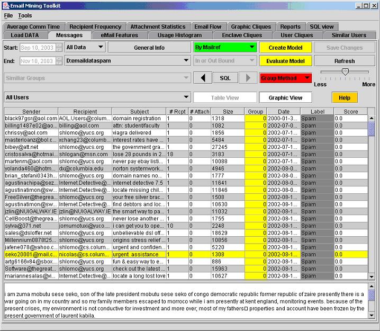Viewport: 380px width, 331px height.
Task: Switch to the Usage Histogram tab
Action: [x=179, y=35]
